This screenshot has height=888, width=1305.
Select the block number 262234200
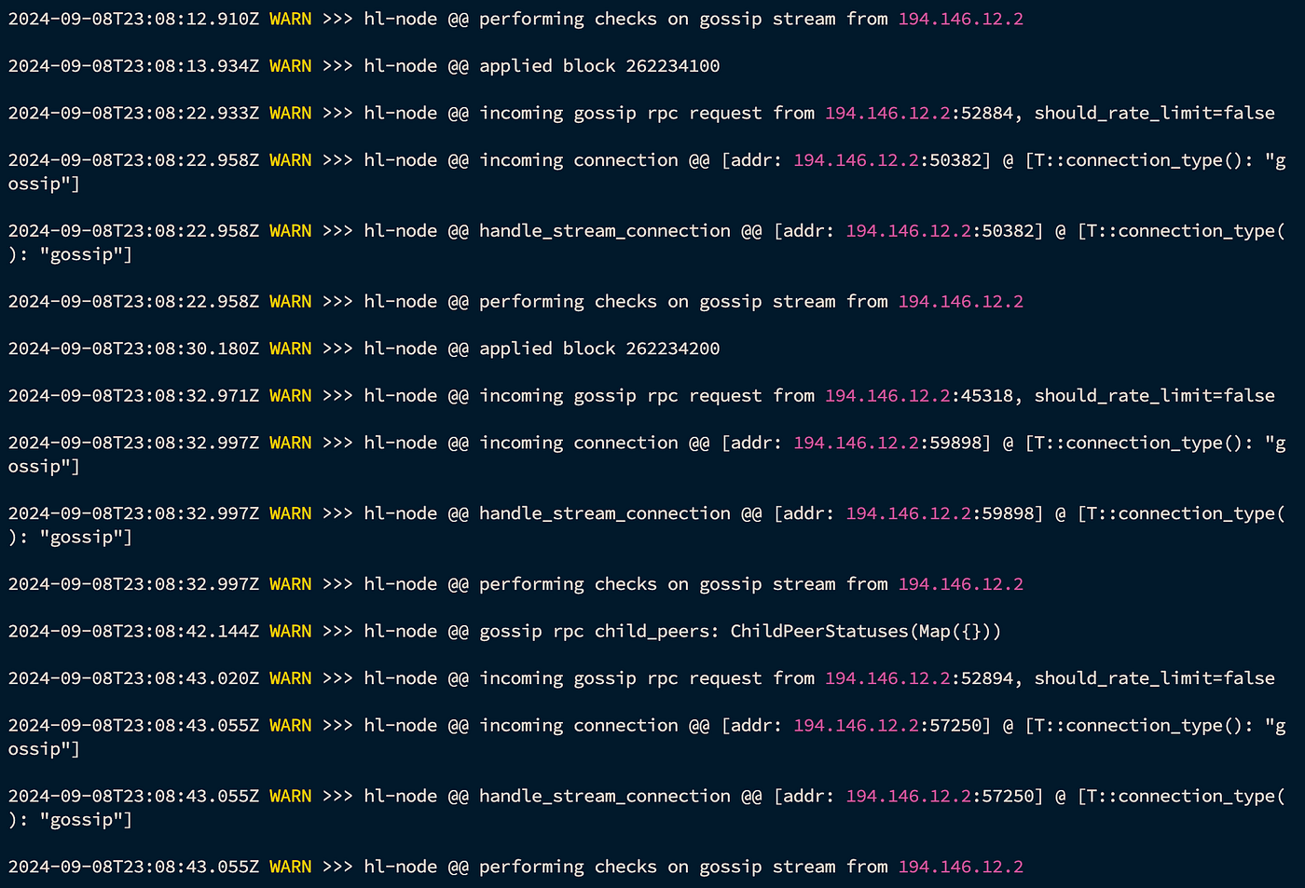pyautogui.click(x=673, y=348)
